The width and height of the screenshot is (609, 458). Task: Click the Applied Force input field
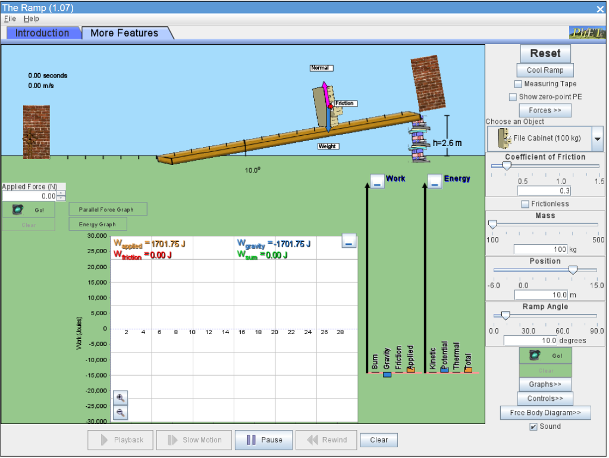pyautogui.click(x=30, y=197)
